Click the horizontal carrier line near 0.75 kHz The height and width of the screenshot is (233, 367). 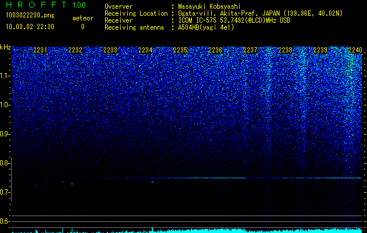[x=187, y=178]
